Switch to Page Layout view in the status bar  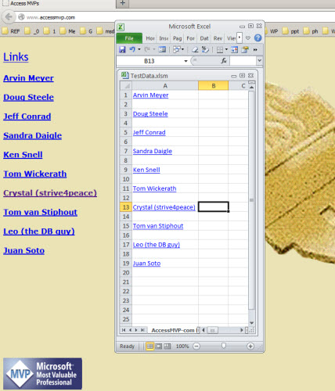(158, 346)
